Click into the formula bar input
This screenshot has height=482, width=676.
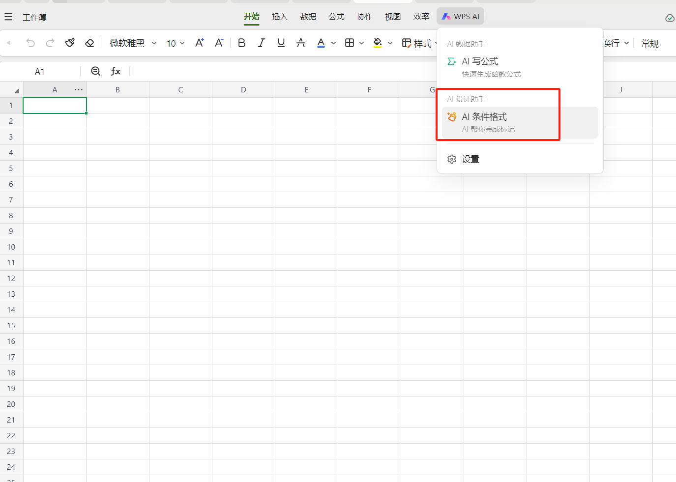click(x=403, y=72)
